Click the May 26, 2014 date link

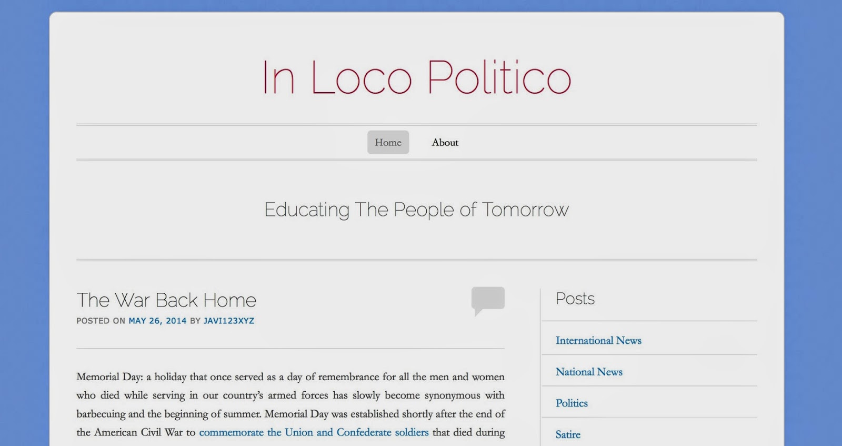(x=157, y=321)
